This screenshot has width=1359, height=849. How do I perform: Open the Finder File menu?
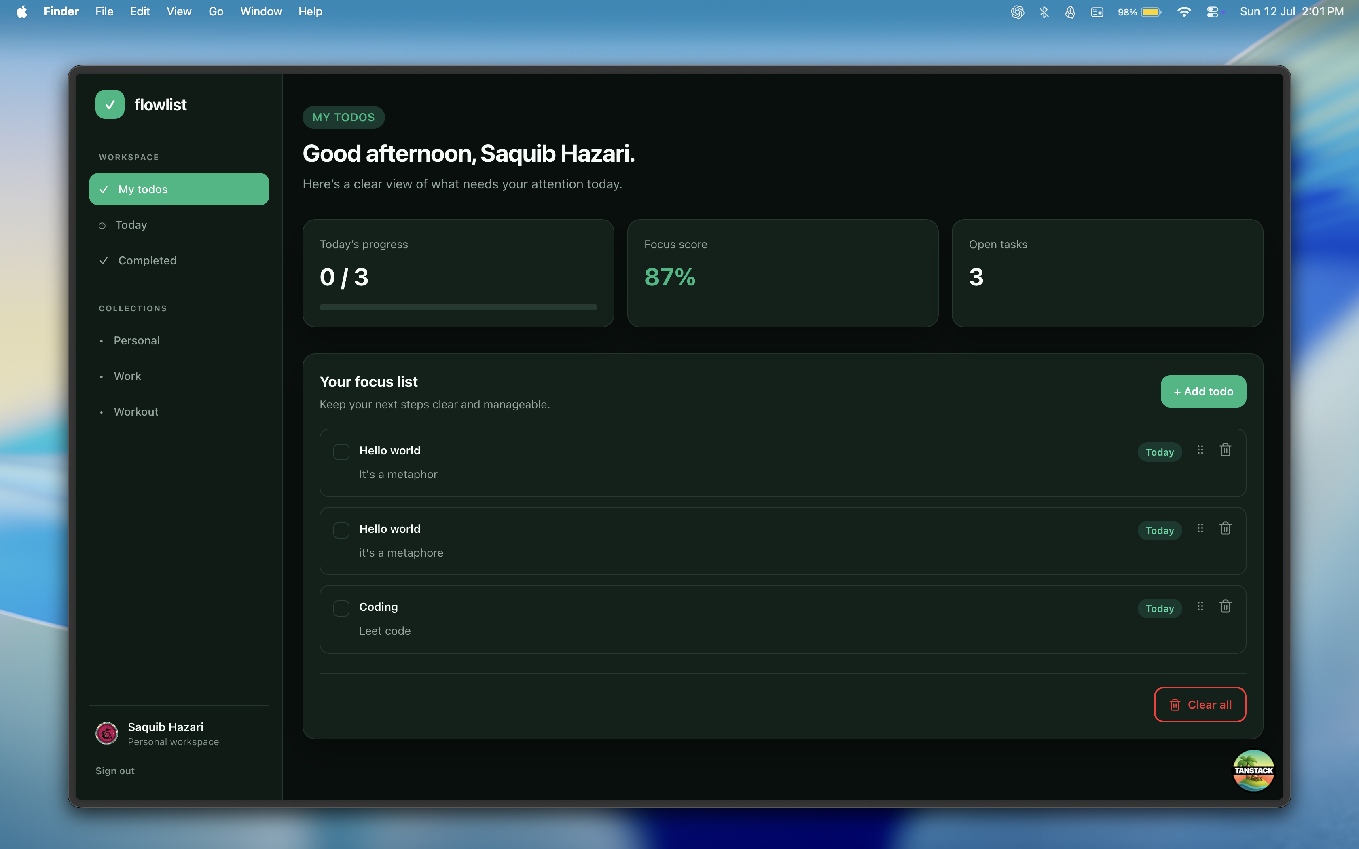pos(104,12)
